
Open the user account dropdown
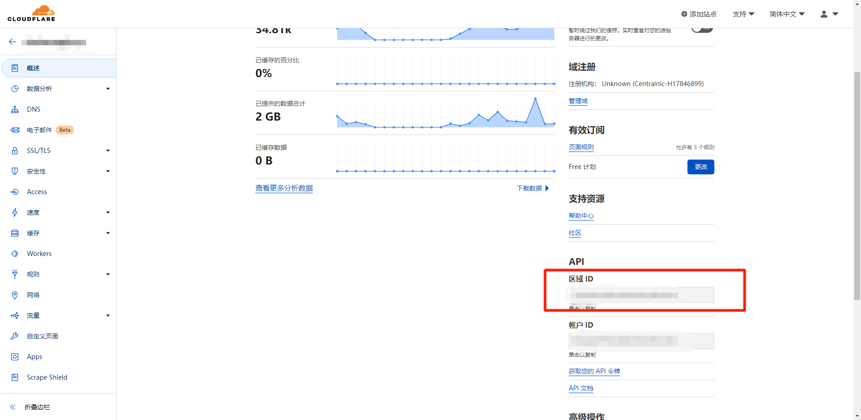(x=829, y=14)
